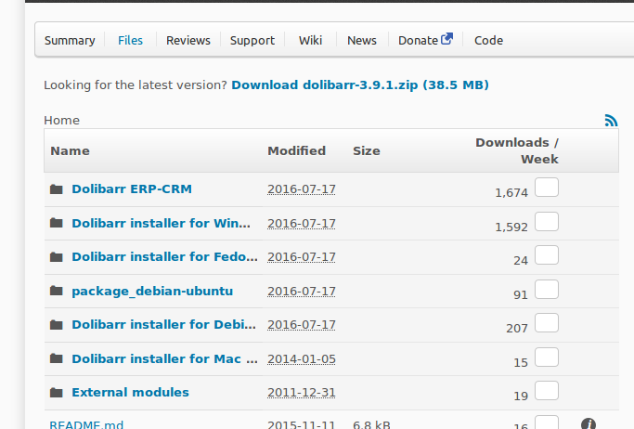The image size is (634, 429).
Task: Click the RSS feed icon
Action: (611, 120)
